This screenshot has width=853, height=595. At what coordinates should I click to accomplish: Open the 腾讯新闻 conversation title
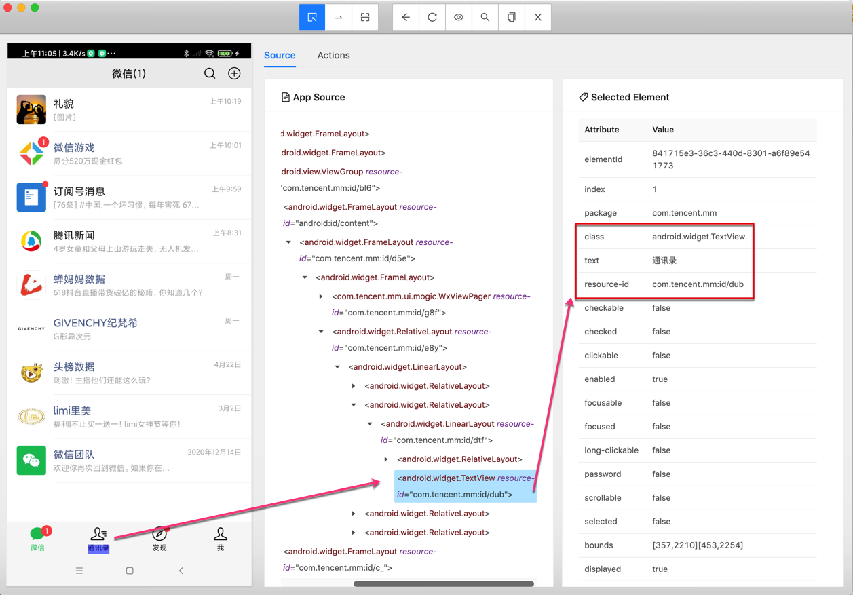74,235
